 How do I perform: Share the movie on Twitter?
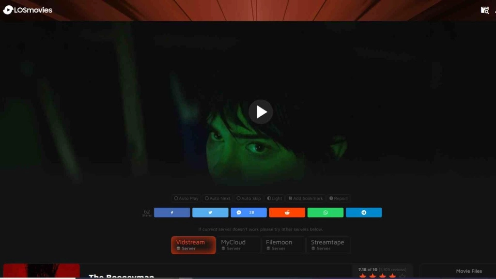coord(210,212)
